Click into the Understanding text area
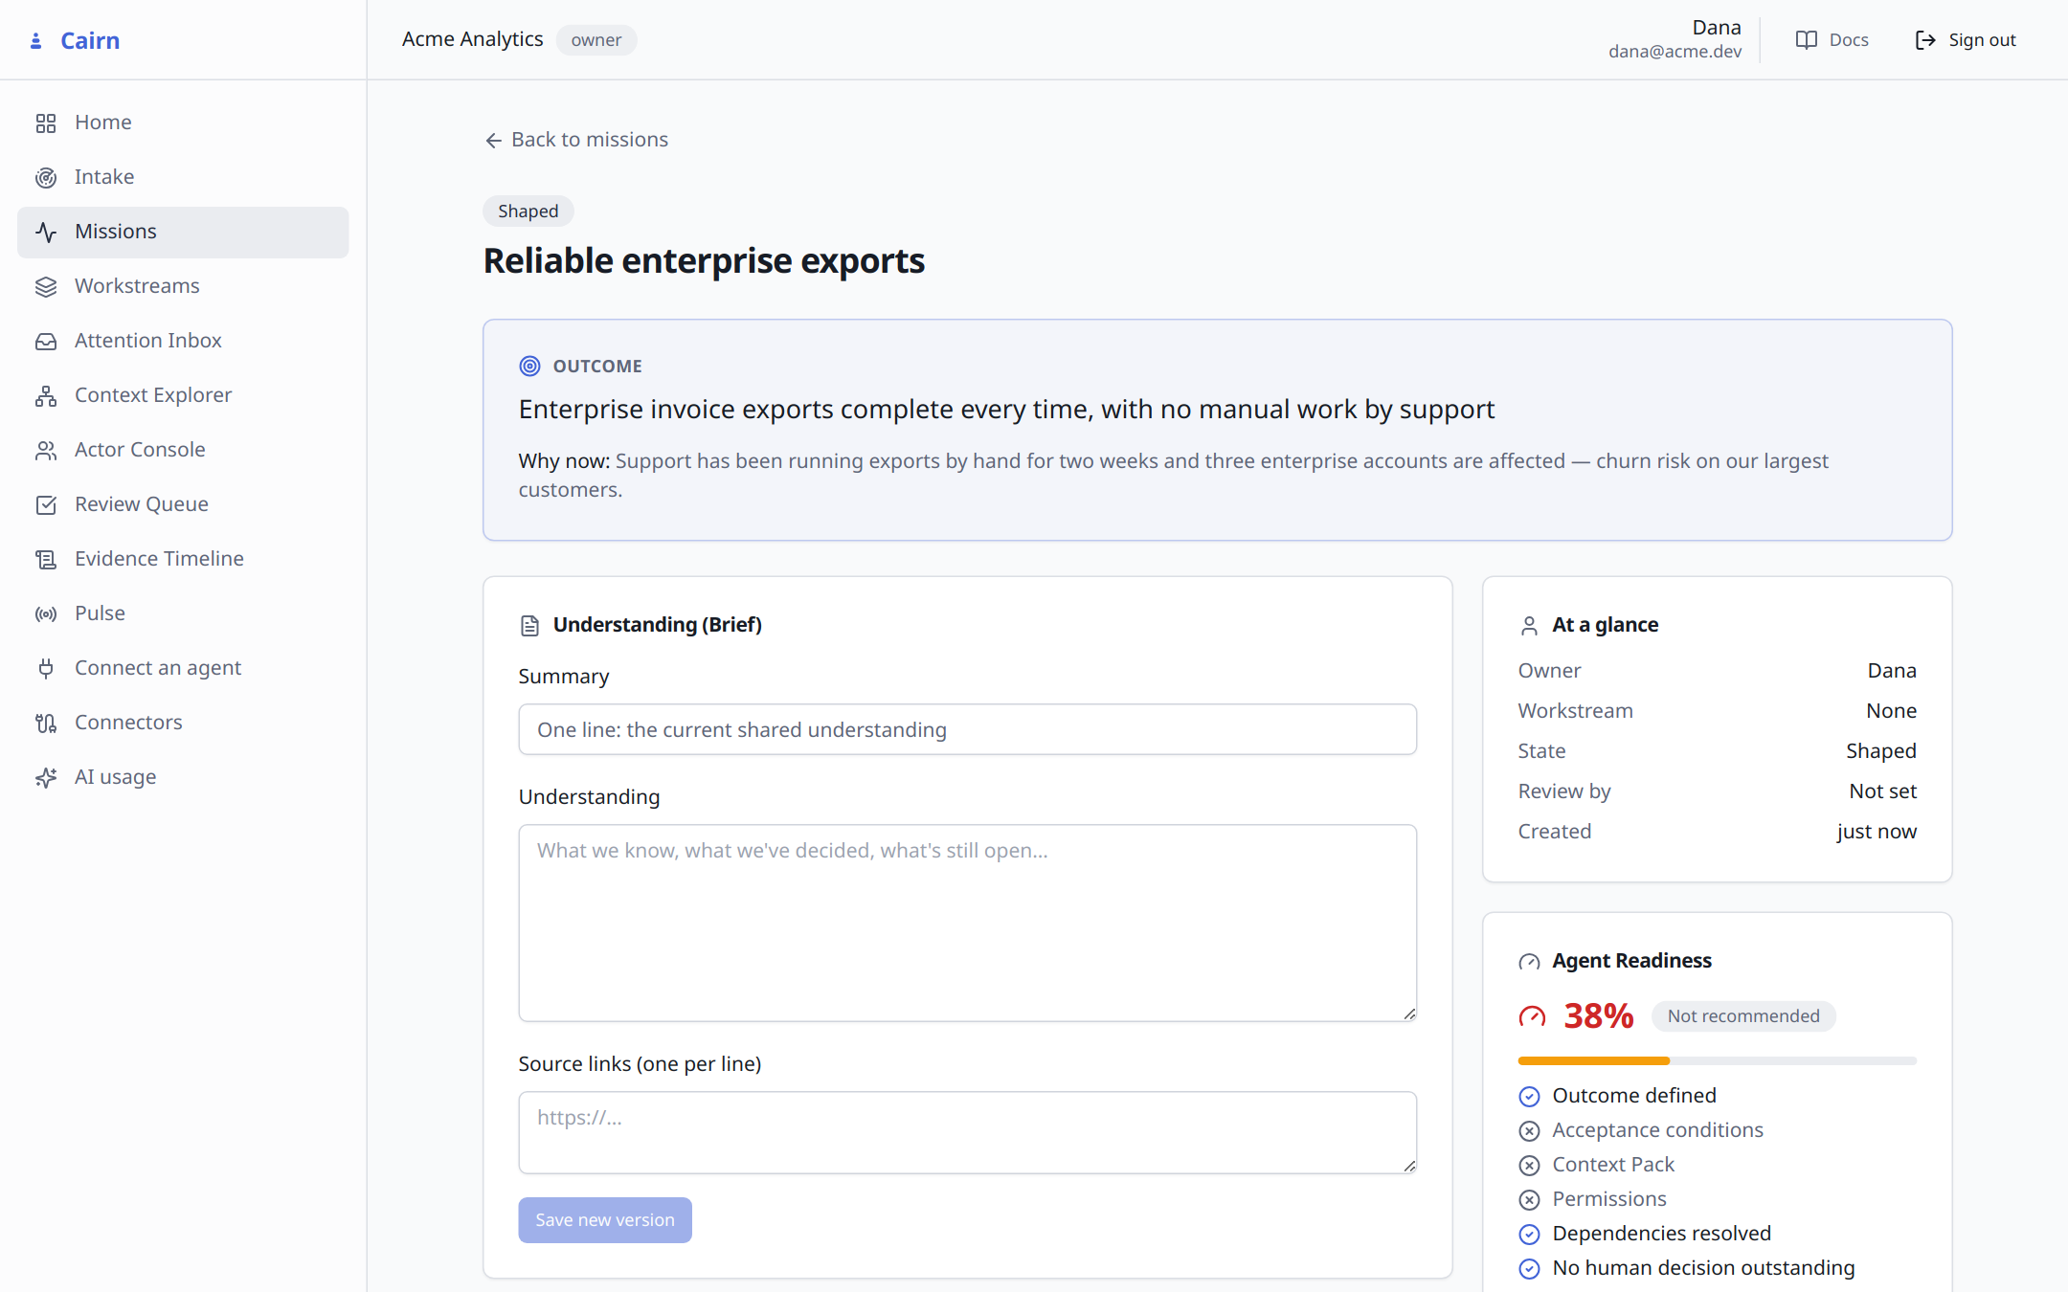 (968, 923)
